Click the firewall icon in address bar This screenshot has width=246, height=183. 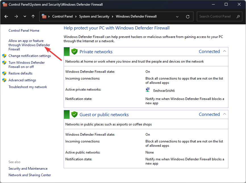coord(44,16)
